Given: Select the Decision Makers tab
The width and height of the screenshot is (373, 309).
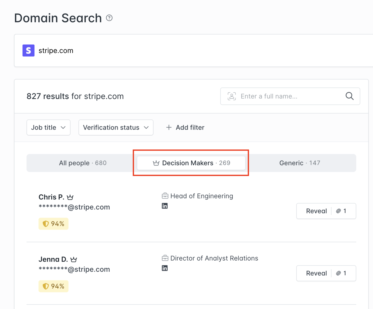Looking at the screenshot, I should [191, 163].
